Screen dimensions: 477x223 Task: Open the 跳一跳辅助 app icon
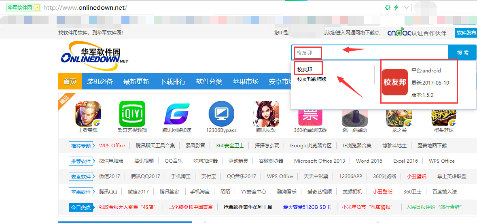tap(355, 118)
